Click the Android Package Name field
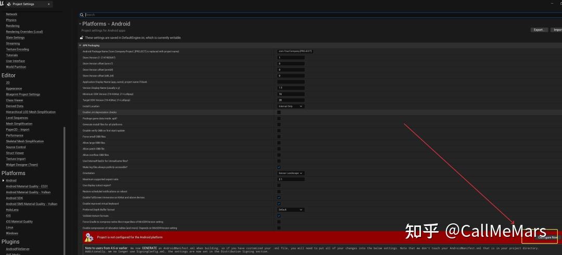The height and width of the screenshot is (255, 562). tap(296, 51)
